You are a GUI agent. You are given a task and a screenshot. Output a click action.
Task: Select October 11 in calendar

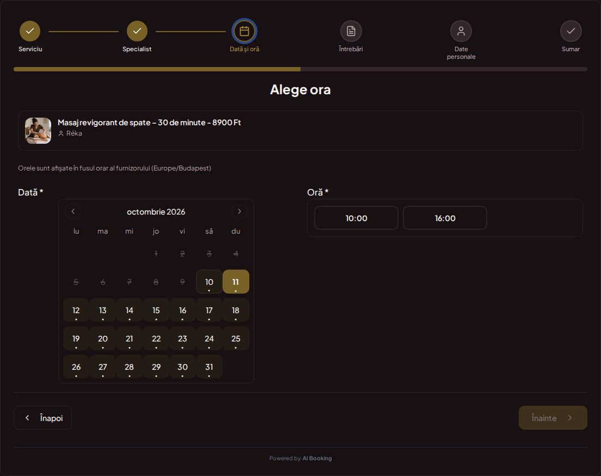[236, 282]
